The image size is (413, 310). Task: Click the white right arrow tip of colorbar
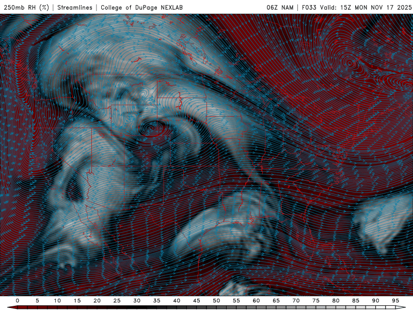click(x=401, y=307)
